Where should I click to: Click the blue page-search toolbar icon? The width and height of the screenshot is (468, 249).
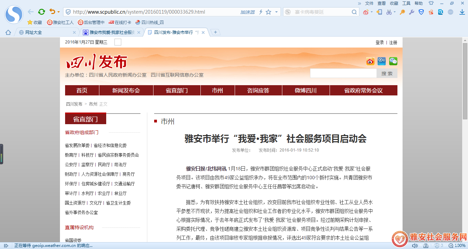pos(441,12)
